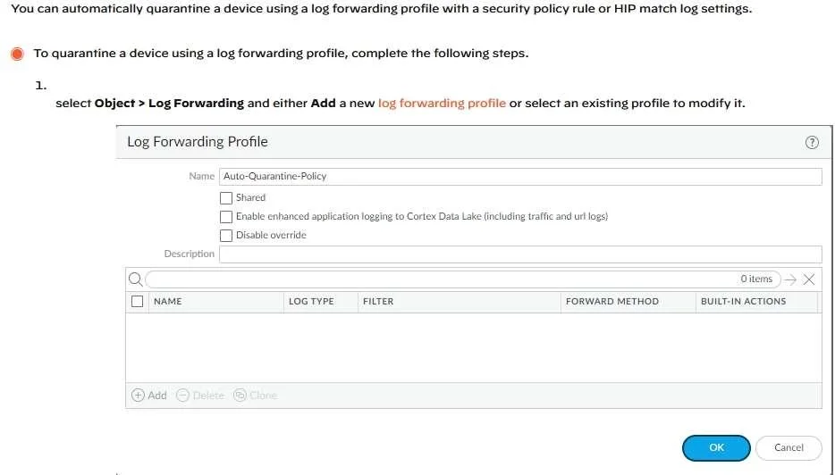Screen dimensions: 835x475
Task: Click the search magnifier icon
Action: [136, 279]
